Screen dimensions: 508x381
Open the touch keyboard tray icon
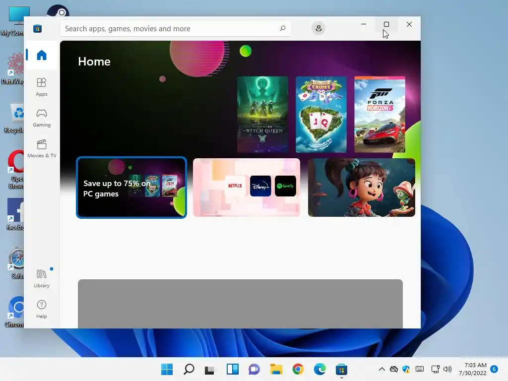point(420,369)
